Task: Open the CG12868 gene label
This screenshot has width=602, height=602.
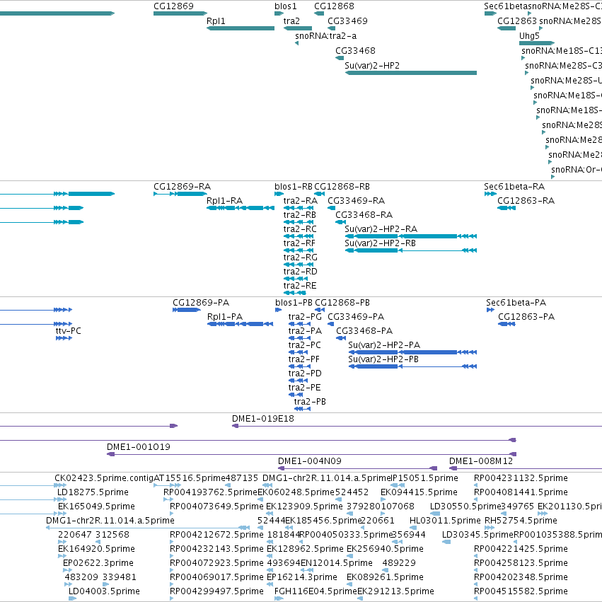Action: (x=334, y=6)
